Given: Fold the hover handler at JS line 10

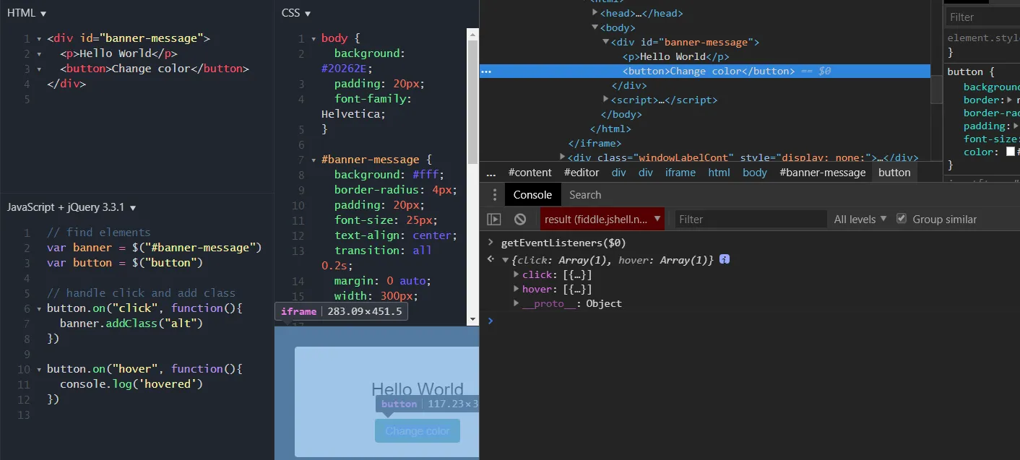Looking at the screenshot, I should click(x=39, y=370).
